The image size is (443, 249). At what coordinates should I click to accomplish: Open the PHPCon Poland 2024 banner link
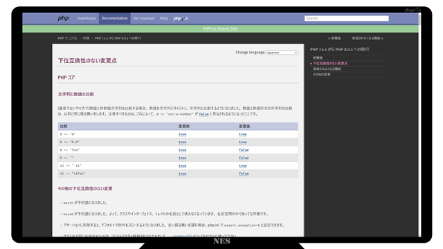pyautogui.click(x=220, y=28)
